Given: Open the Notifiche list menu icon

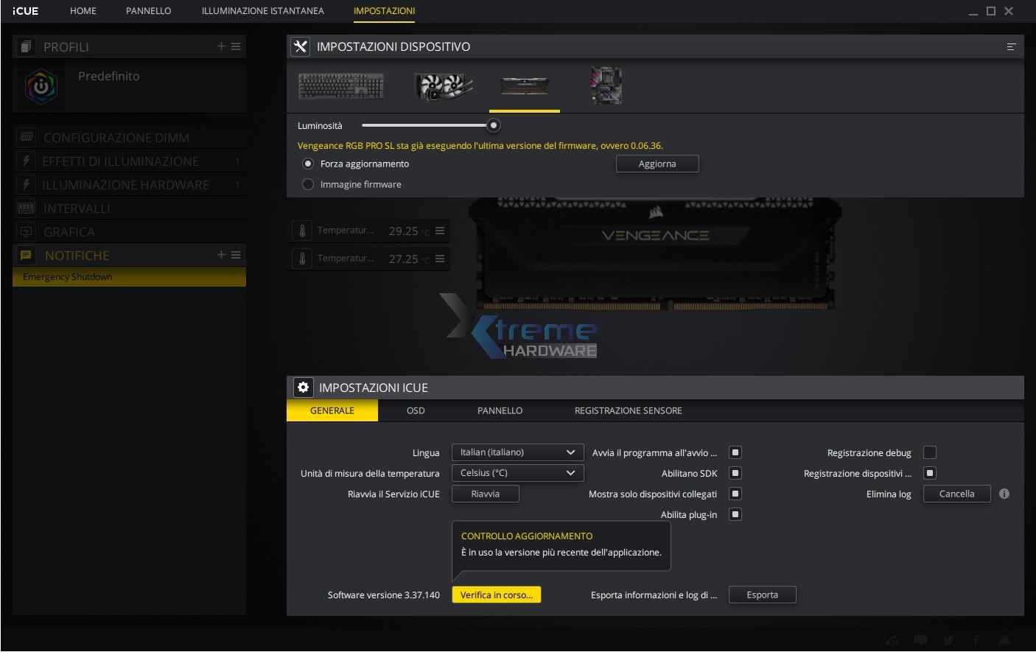Looking at the screenshot, I should [x=237, y=255].
